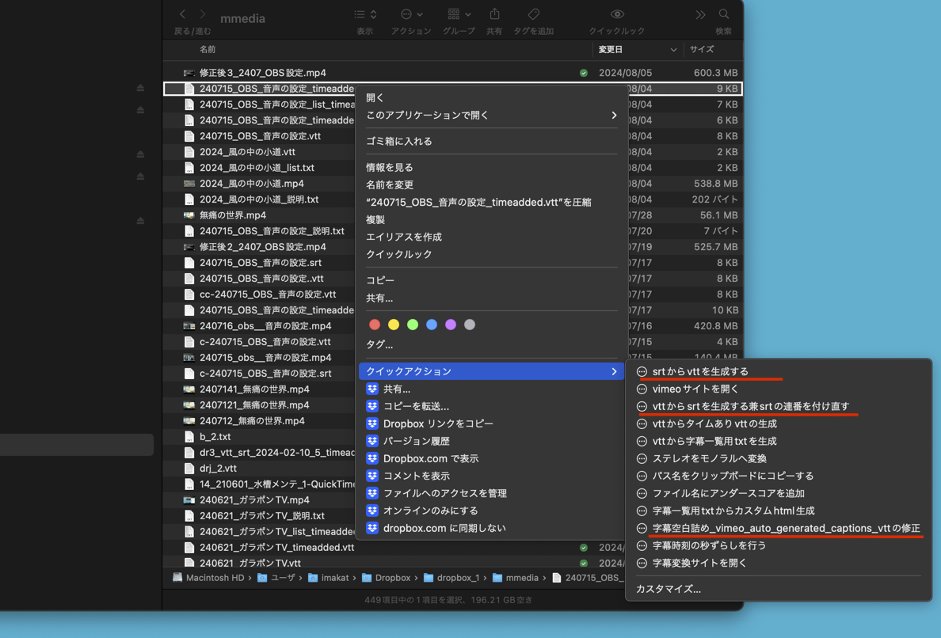Click the Share icon in Finder toolbar
Image resolution: width=941 pixels, height=638 pixels.
(x=494, y=14)
